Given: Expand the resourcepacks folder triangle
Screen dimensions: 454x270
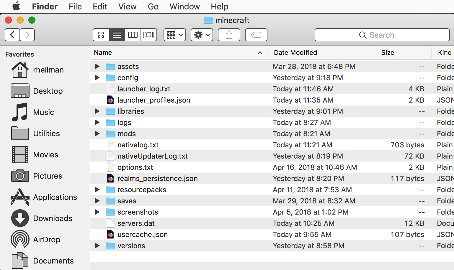Looking at the screenshot, I should (97, 190).
